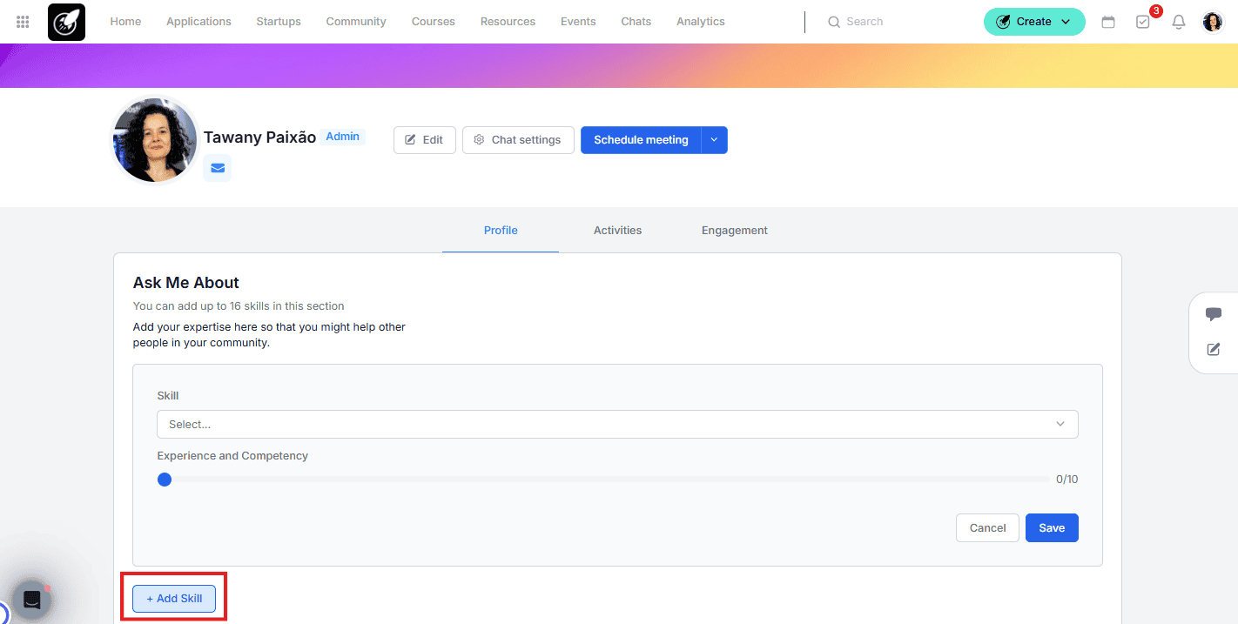Viewport: 1238px width, 624px height.
Task: Open Resources in the top navigation
Action: pos(508,22)
